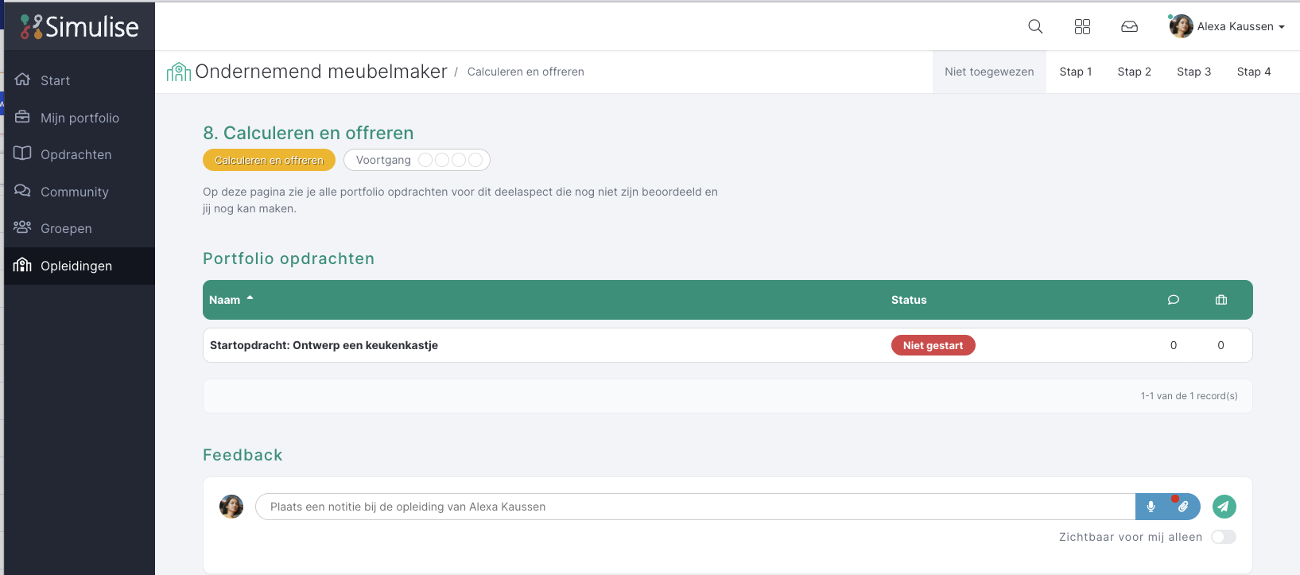Switch to the Stap 4 tab

click(x=1254, y=72)
